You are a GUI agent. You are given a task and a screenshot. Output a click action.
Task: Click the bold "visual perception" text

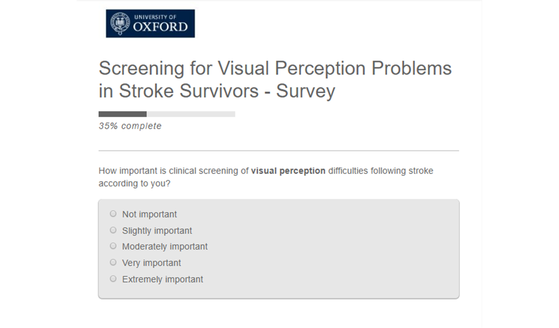click(x=288, y=171)
